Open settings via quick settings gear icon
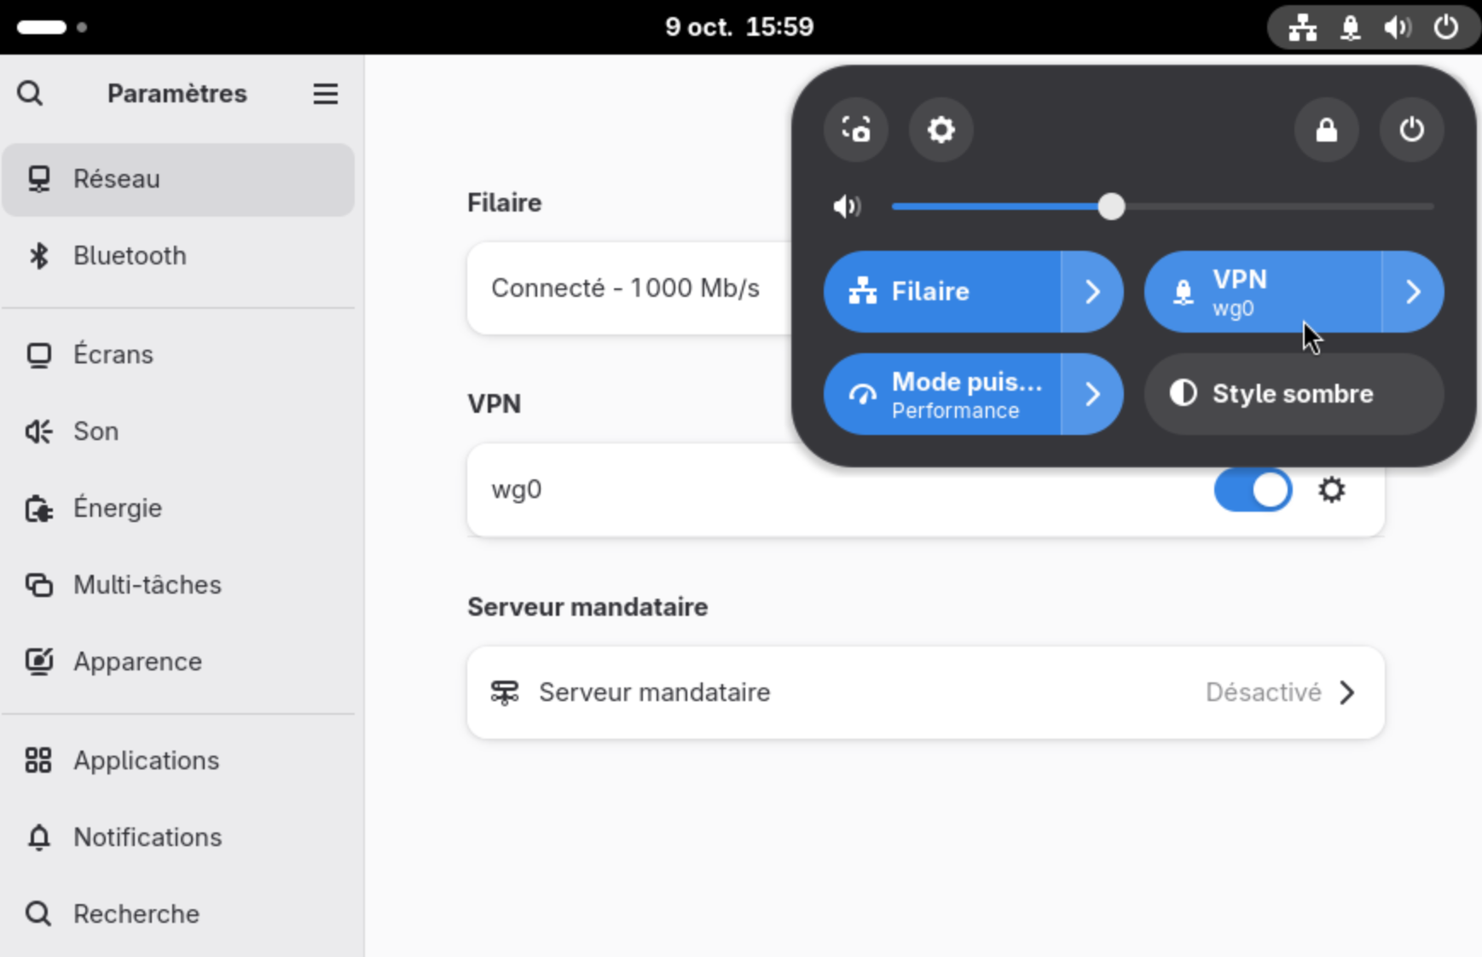Viewport: 1482px width, 957px height. pyautogui.click(x=941, y=130)
